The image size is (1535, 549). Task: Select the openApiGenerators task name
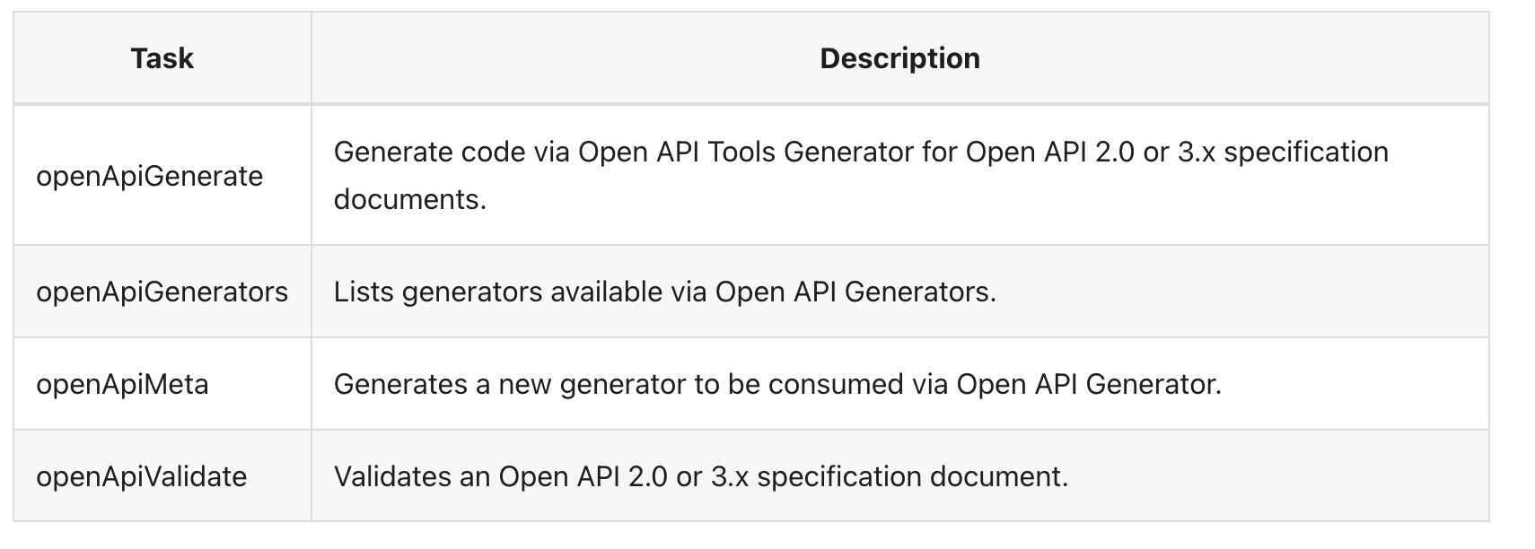(x=162, y=292)
